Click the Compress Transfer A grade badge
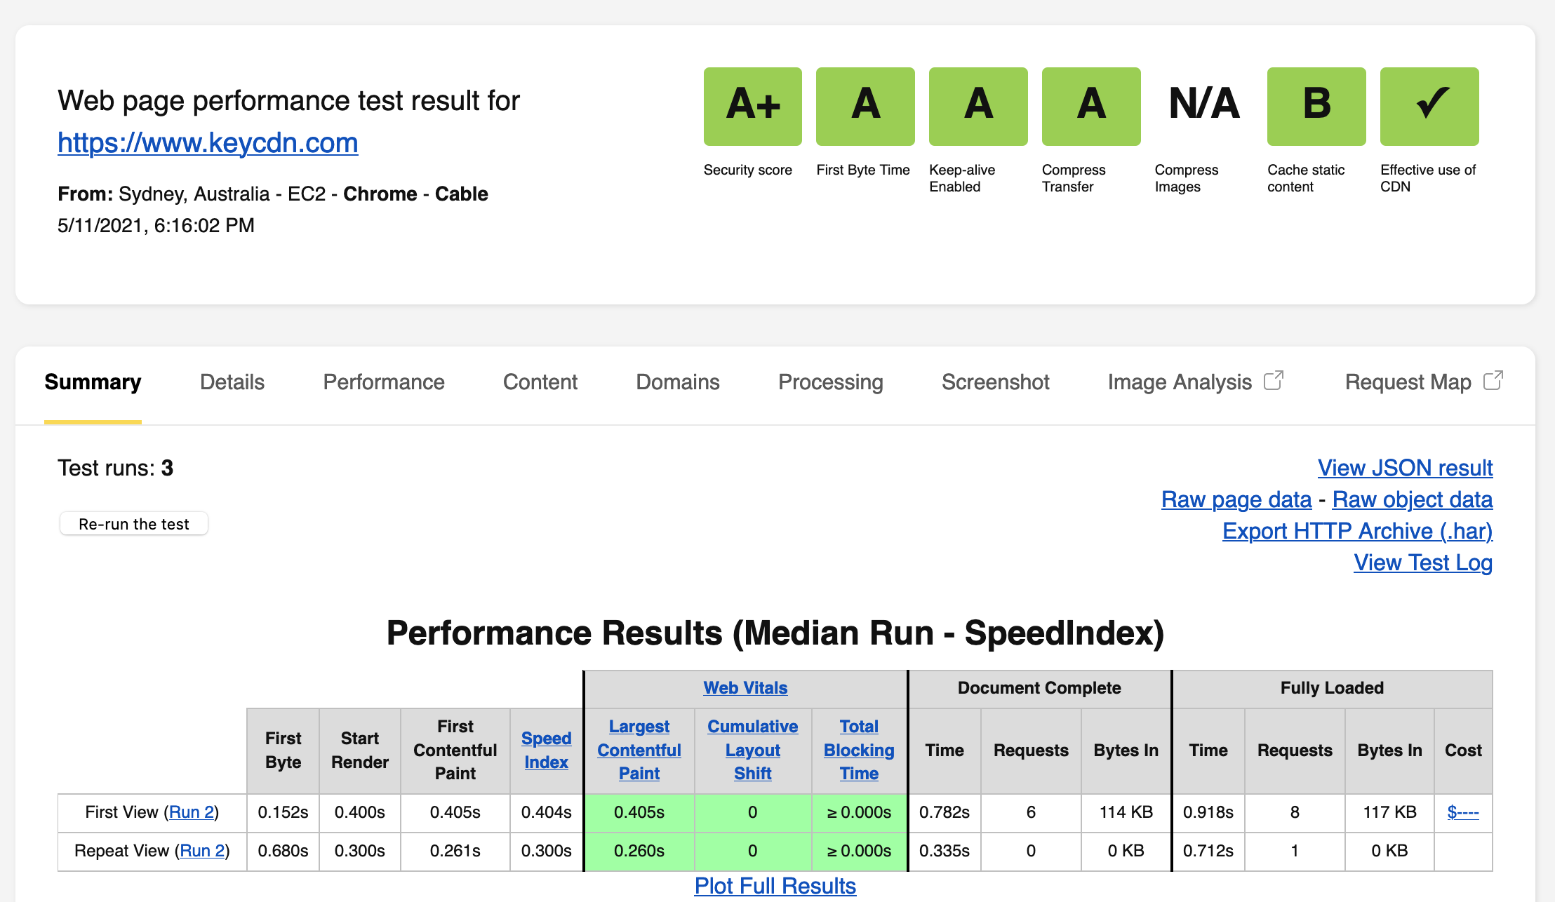This screenshot has width=1555, height=902. point(1091,107)
